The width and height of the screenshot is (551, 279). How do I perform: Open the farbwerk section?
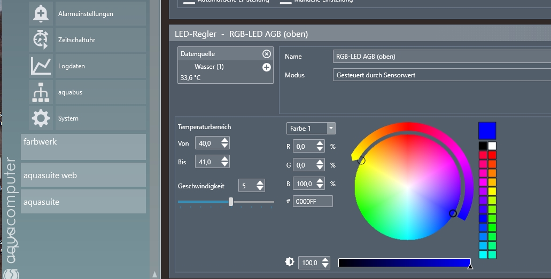[83, 147]
